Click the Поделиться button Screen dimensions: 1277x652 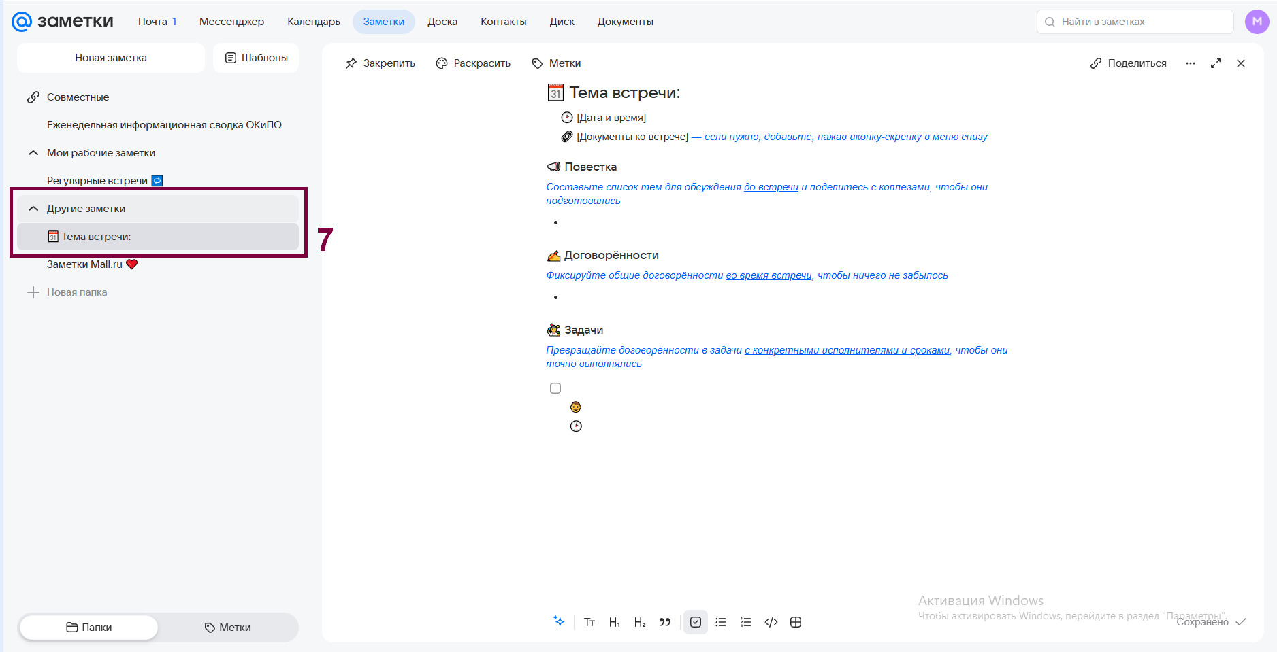(x=1128, y=63)
